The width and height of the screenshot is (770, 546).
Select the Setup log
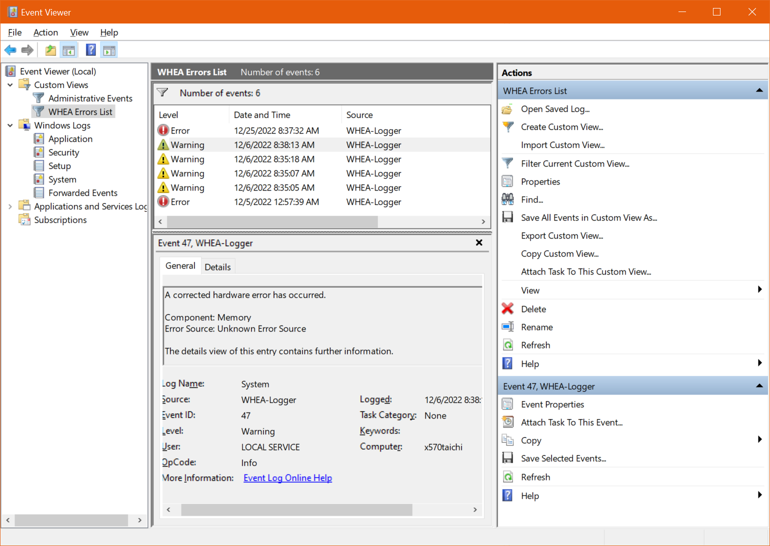(x=59, y=166)
